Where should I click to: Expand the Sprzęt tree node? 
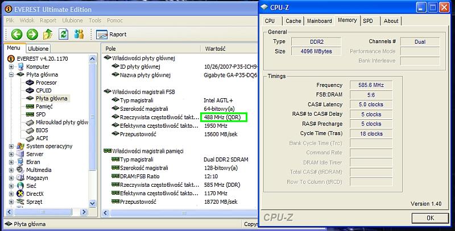tap(11, 201)
